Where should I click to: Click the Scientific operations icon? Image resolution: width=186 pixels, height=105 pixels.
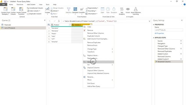click(82, 9)
